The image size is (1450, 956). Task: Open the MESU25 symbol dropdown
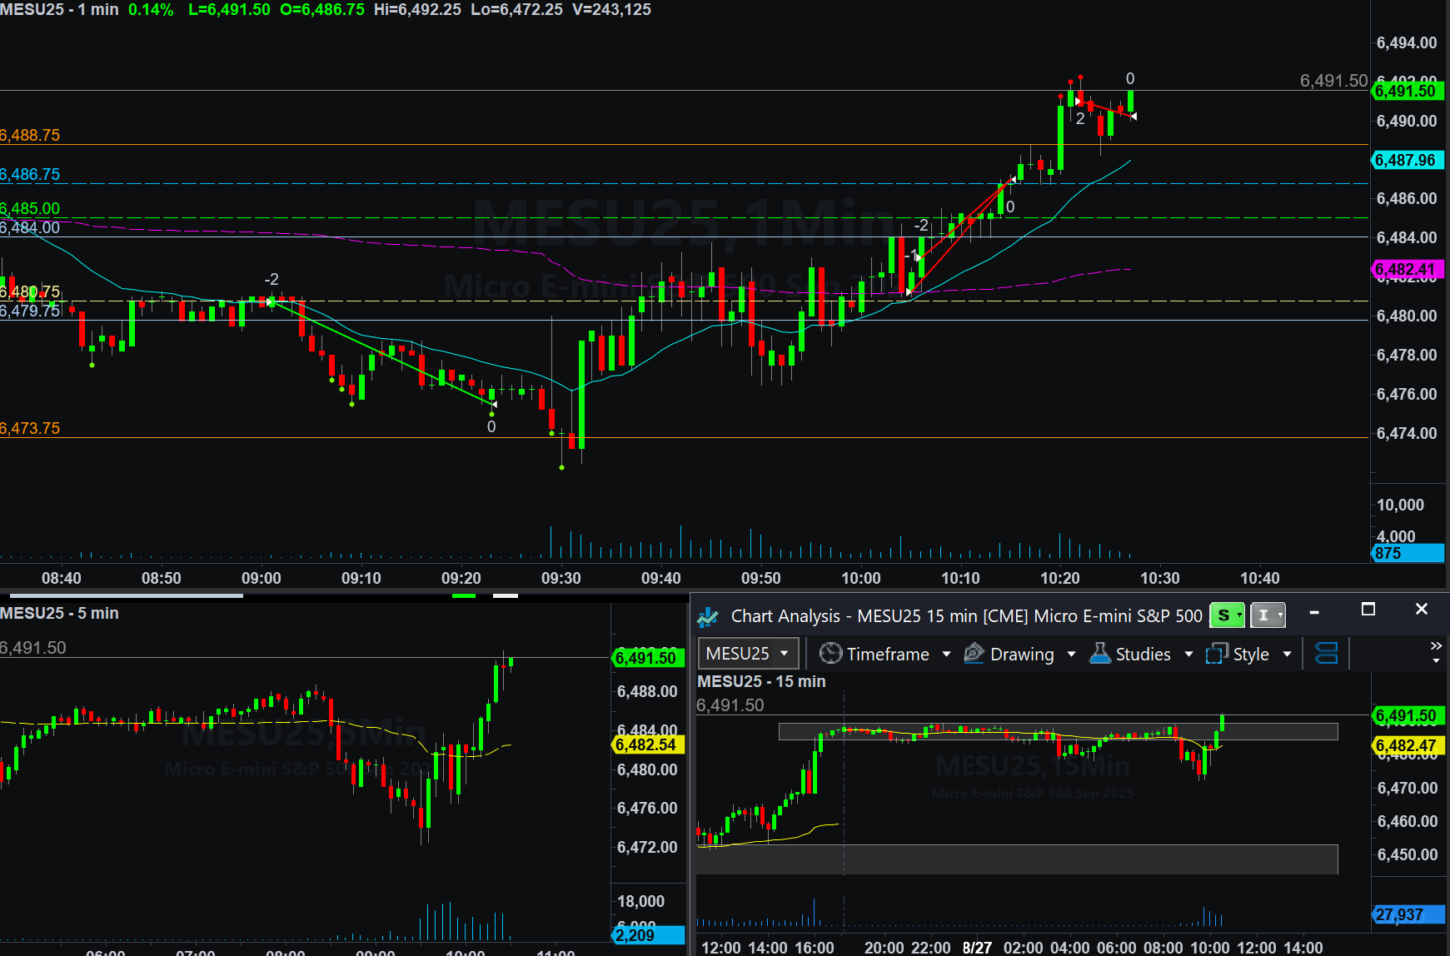tap(784, 654)
